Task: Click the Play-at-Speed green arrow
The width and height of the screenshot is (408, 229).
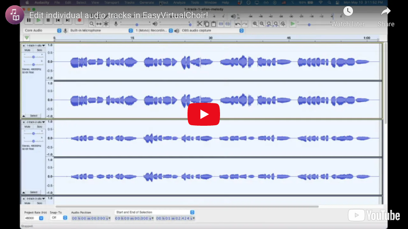Action: click(292, 24)
